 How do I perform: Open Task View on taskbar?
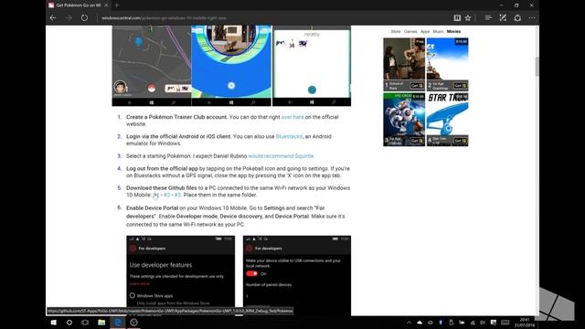[x=85, y=323]
